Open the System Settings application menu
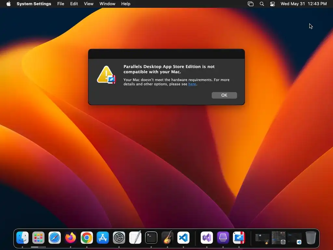Viewport: 333px width, 250px height. pos(34,4)
